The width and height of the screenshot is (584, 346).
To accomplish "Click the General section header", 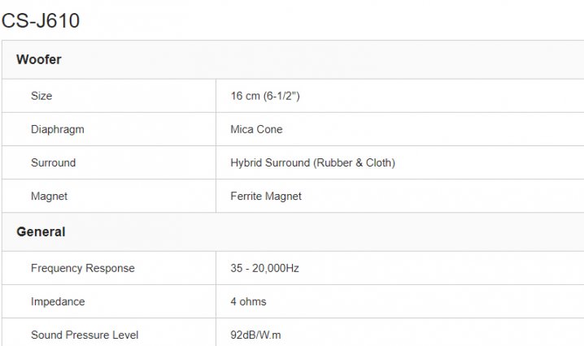I will coord(41,231).
